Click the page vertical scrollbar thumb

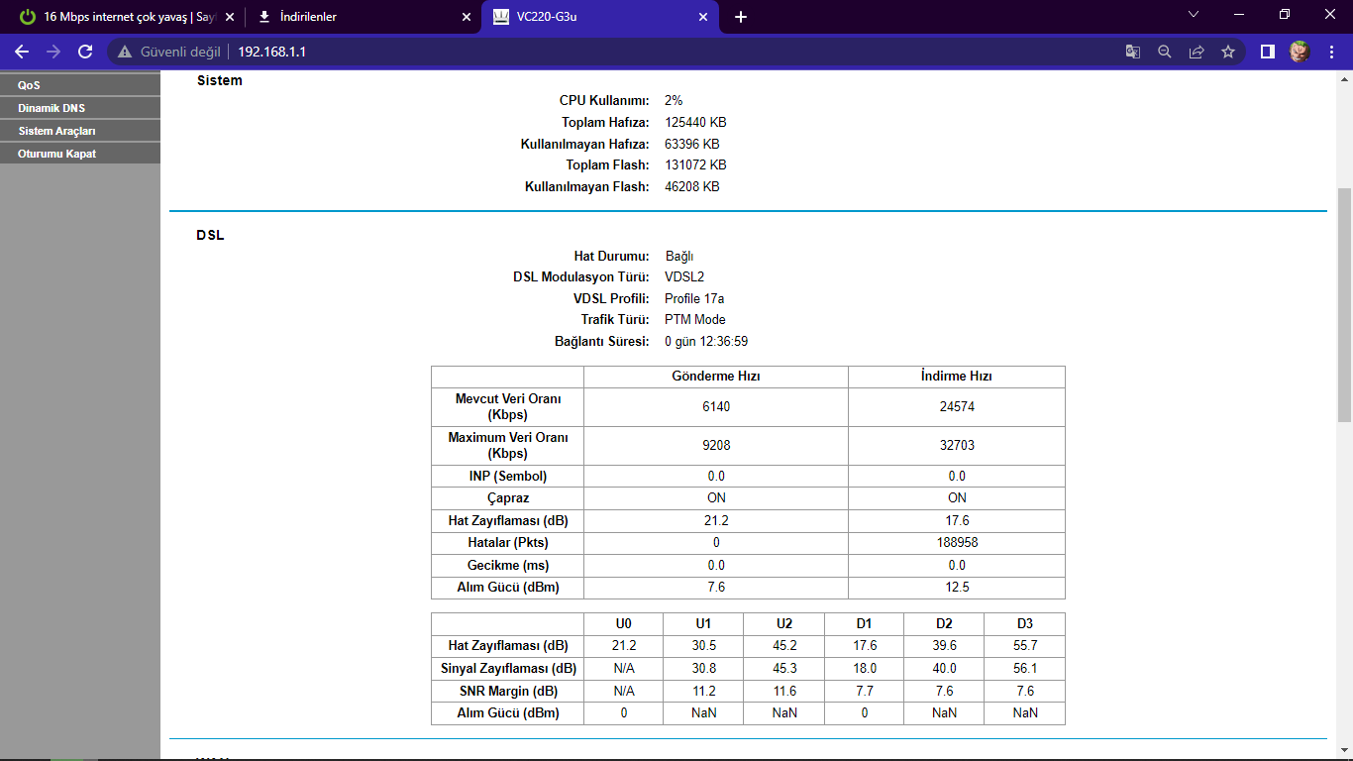[1344, 305]
